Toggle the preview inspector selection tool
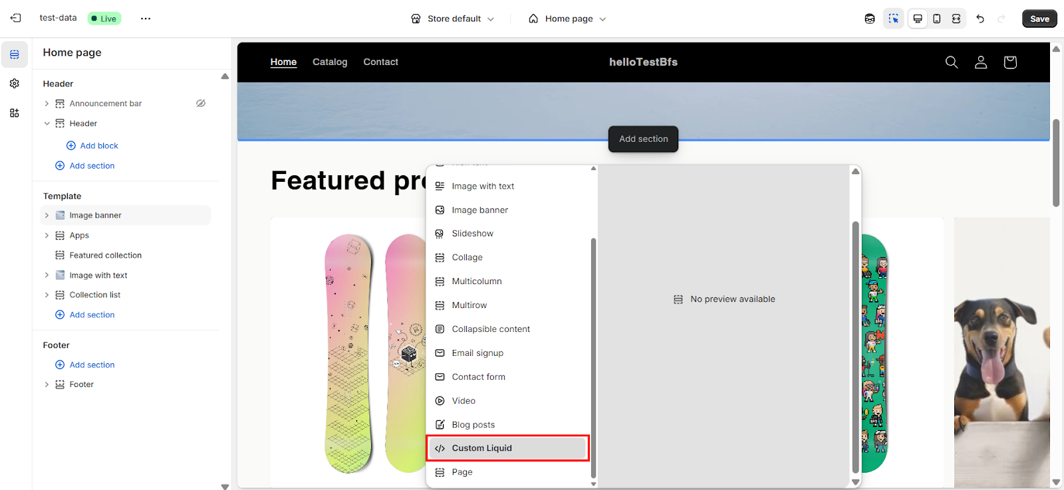 click(x=893, y=19)
